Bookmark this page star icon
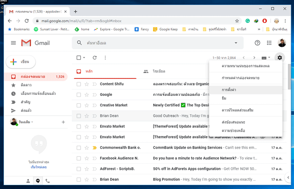This screenshot has height=189, width=294. click(x=237, y=21)
